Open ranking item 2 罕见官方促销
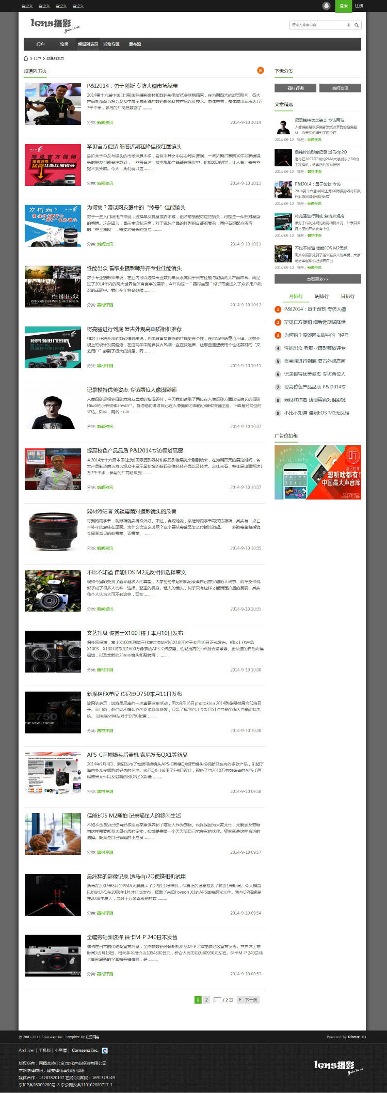Image resolution: width=387 pixels, height=1093 pixels. click(x=315, y=322)
